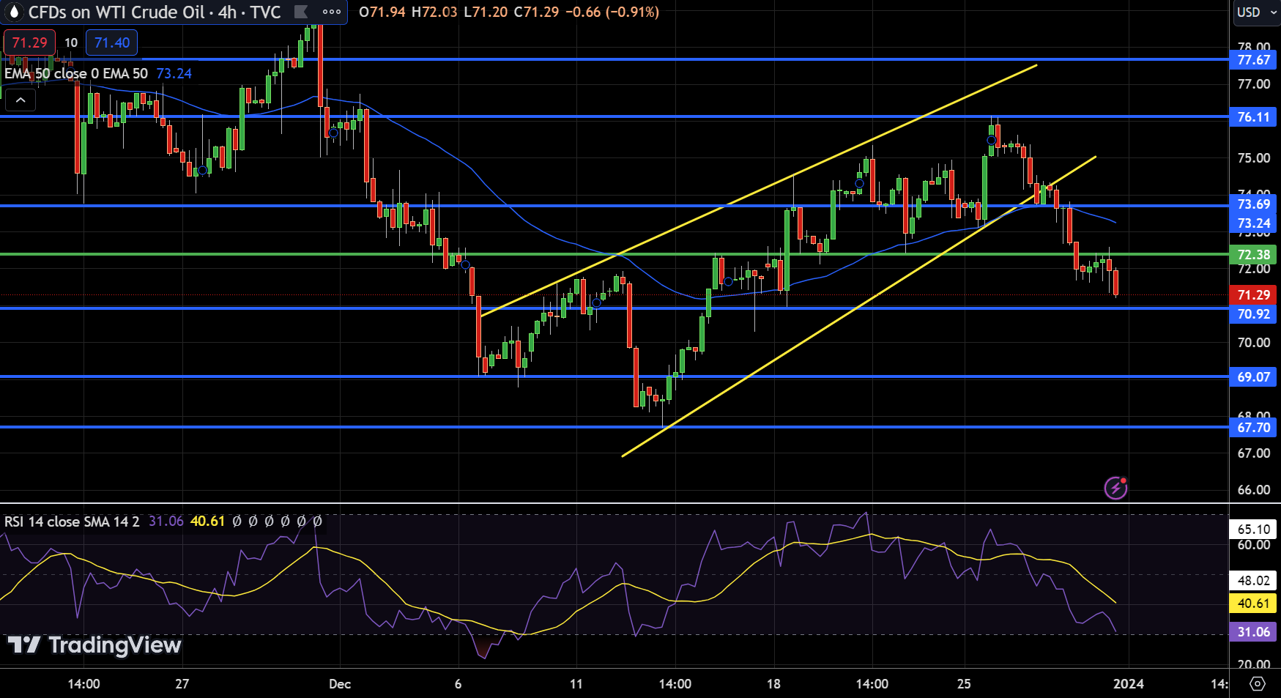Viewport: 1281px width, 698px height.
Task: Click the 71.29 price label on the right axis
Action: [x=1253, y=295]
